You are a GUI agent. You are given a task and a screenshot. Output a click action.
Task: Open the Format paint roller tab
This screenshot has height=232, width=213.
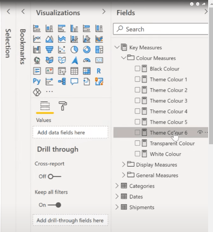pyautogui.click(x=63, y=106)
